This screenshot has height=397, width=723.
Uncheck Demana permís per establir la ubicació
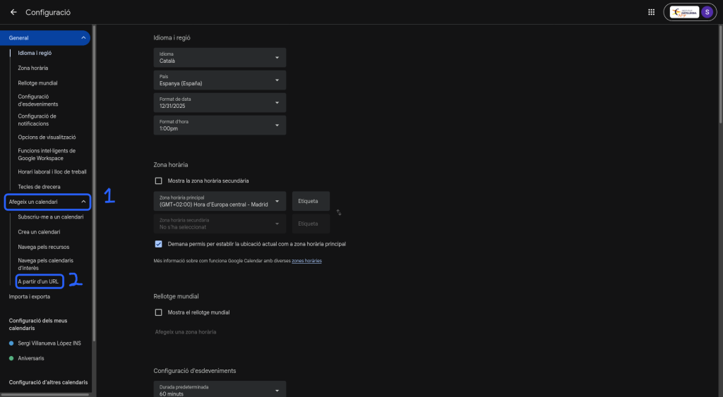tap(159, 244)
